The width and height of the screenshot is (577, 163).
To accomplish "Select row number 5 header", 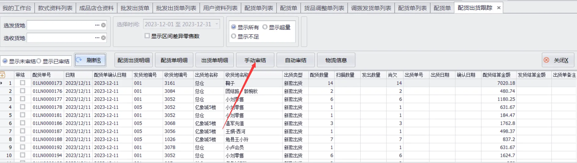I will [7, 115].
